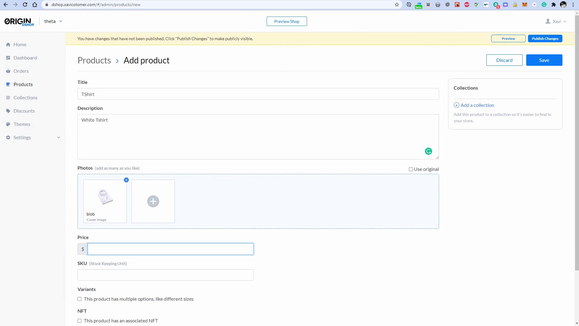Click the browser home icon
This screenshot has height=326, width=579.
[35, 5]
